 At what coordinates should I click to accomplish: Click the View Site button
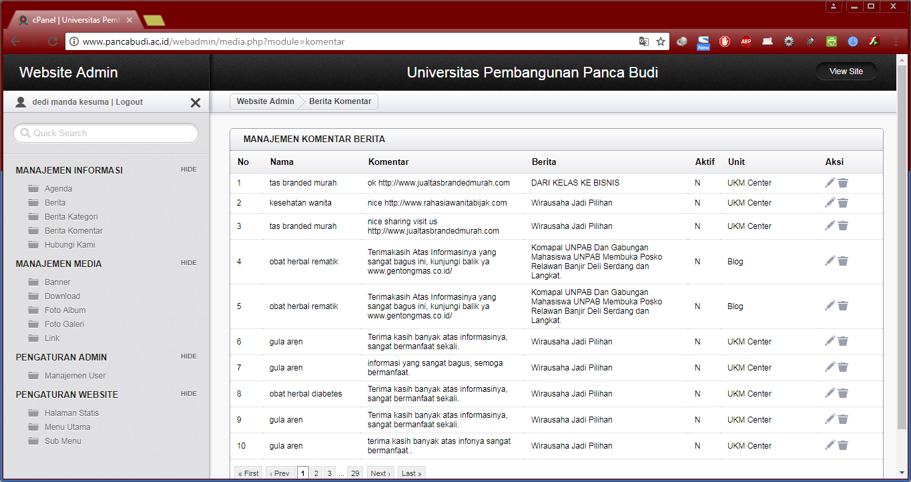[x=846, y=71]
